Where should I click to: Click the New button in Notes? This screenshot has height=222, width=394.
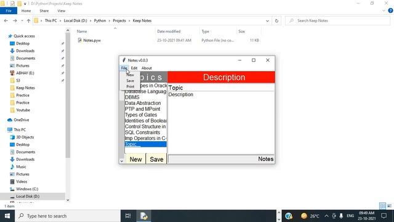(135, 159)
